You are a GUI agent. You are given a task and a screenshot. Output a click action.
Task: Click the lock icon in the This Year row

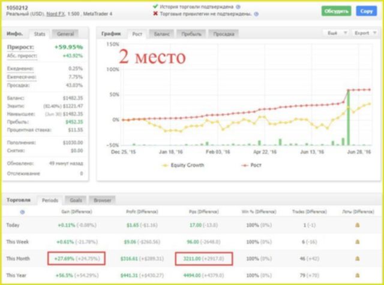tap(358, 275)
